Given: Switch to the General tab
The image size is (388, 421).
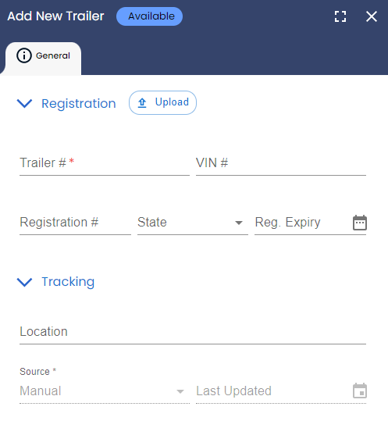Looking at the screenshot, I should [x=44, y=57].
